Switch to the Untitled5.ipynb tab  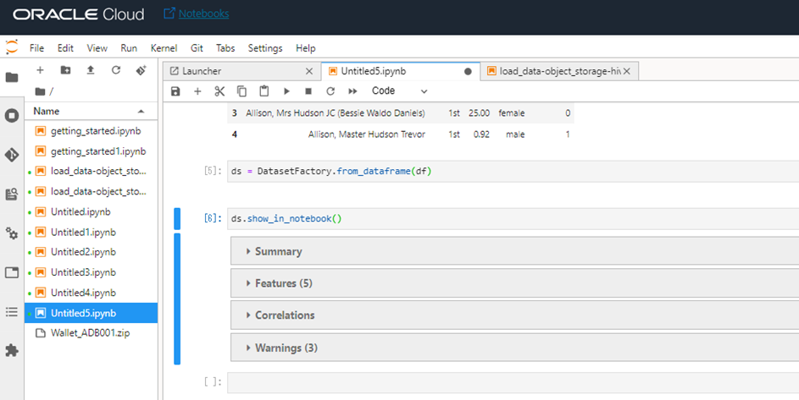[401, 71]
